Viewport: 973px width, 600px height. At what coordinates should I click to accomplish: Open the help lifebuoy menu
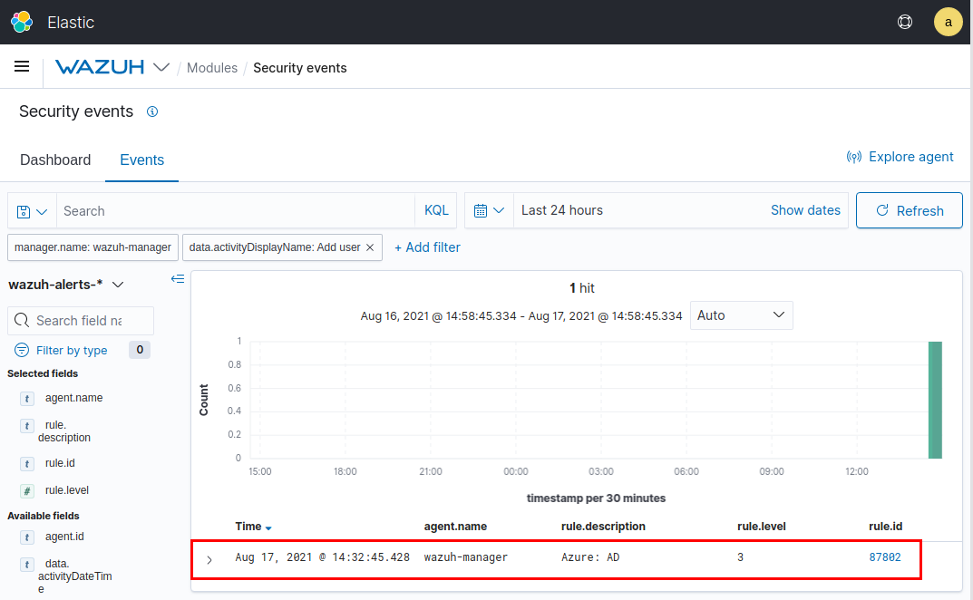[905, 23]
